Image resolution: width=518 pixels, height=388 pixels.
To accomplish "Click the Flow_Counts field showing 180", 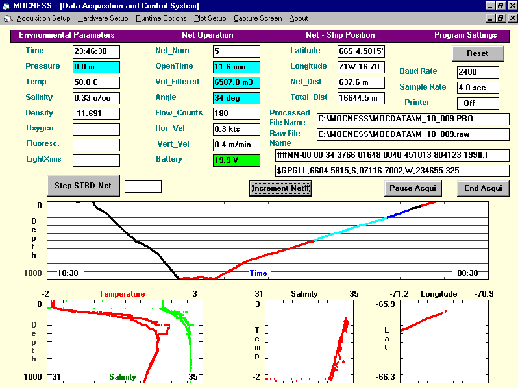I will pos(236,114).
